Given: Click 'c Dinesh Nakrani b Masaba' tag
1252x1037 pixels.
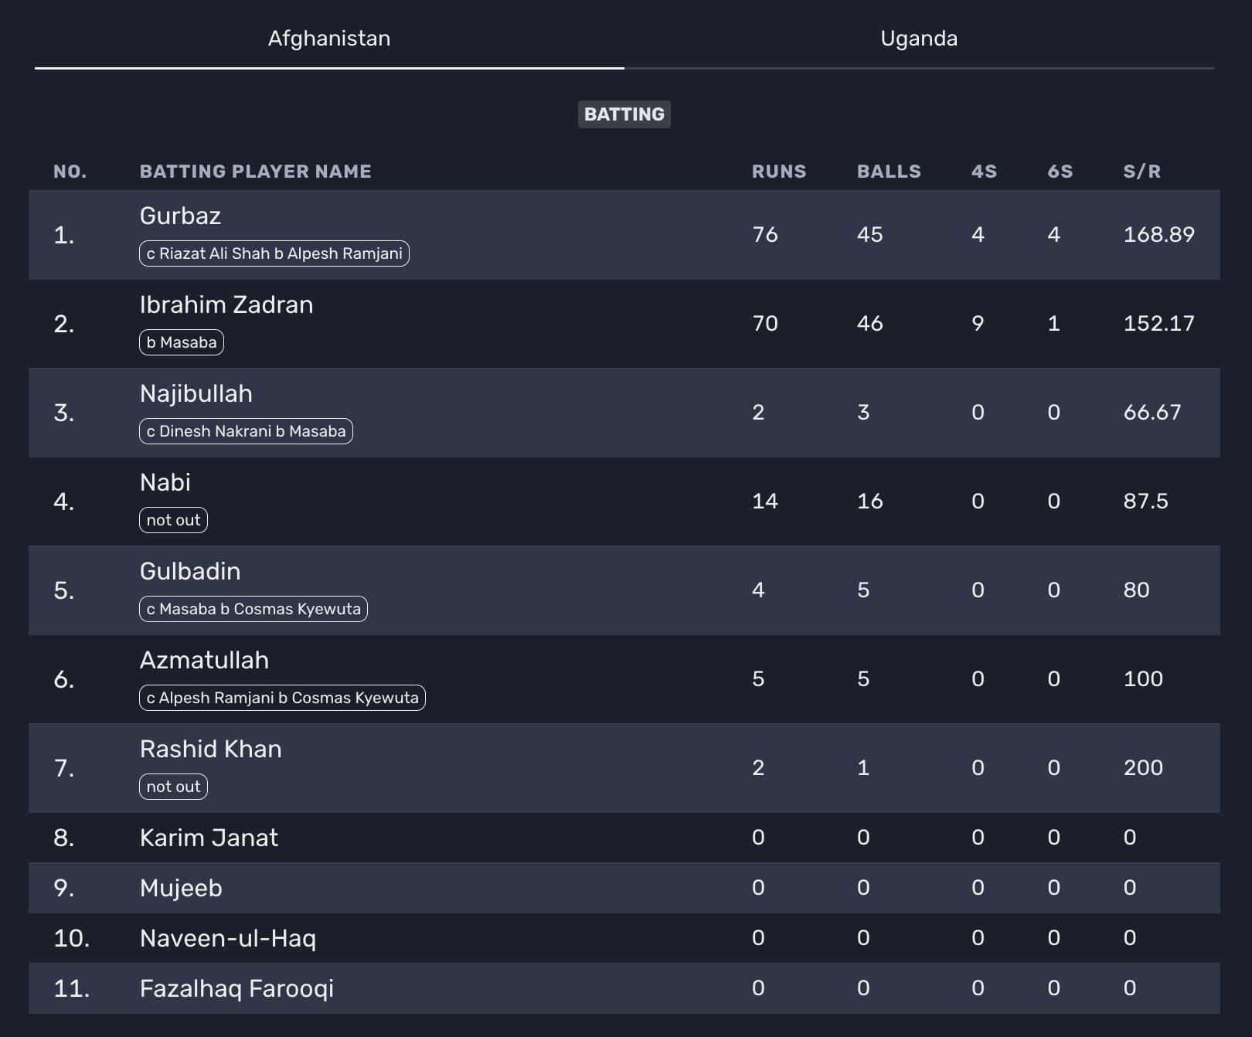Looking at the screenshot, I should click(246, 431).
